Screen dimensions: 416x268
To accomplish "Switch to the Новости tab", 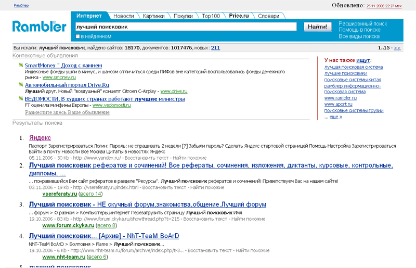I will pos(123,16).
